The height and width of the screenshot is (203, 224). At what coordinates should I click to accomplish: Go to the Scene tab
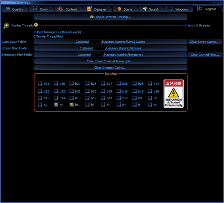click(125, 9)
